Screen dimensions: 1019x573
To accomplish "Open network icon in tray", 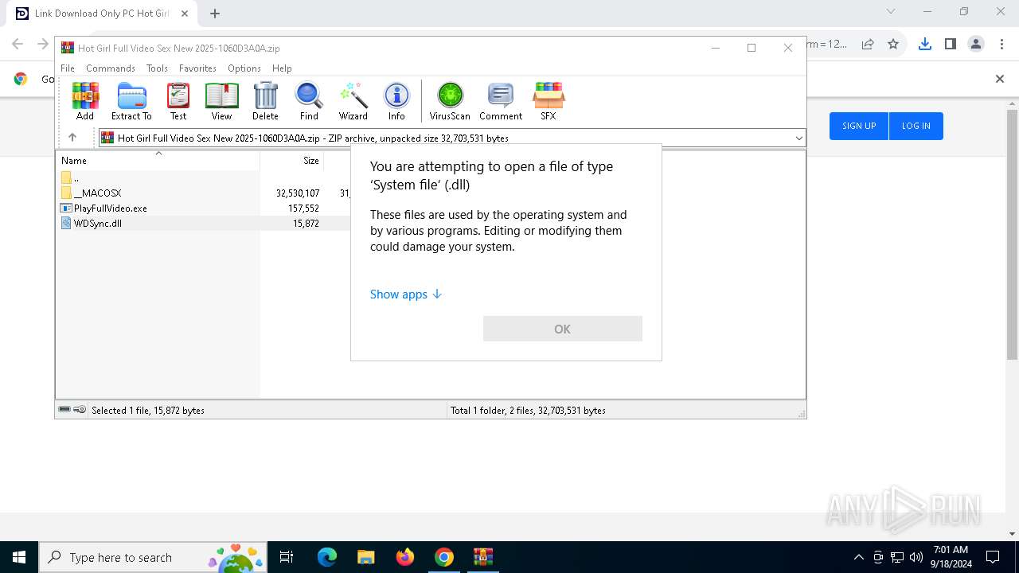I will (897, 557).
